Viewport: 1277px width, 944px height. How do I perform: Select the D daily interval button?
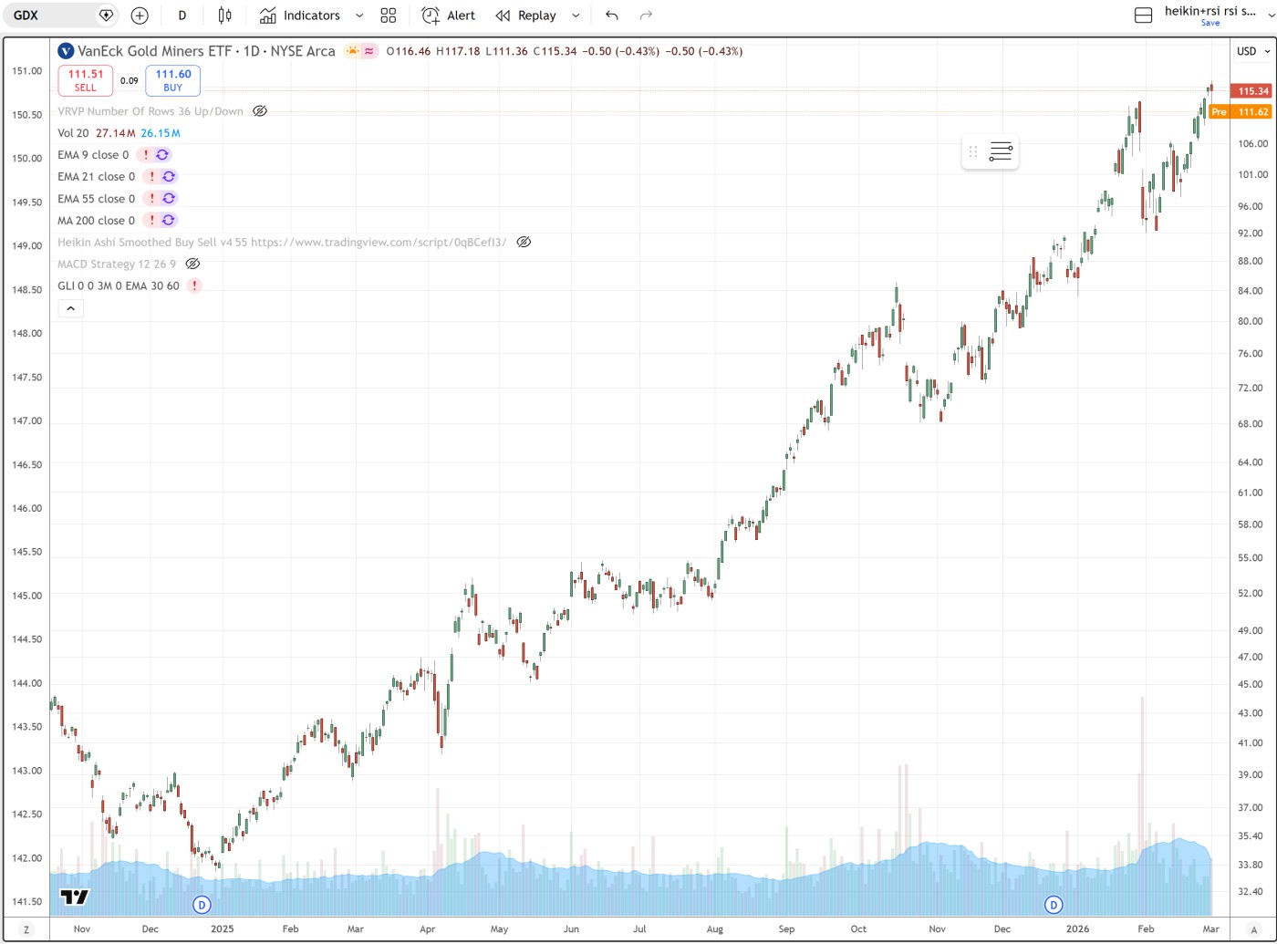pyautogui.click(x=182, y=16)
